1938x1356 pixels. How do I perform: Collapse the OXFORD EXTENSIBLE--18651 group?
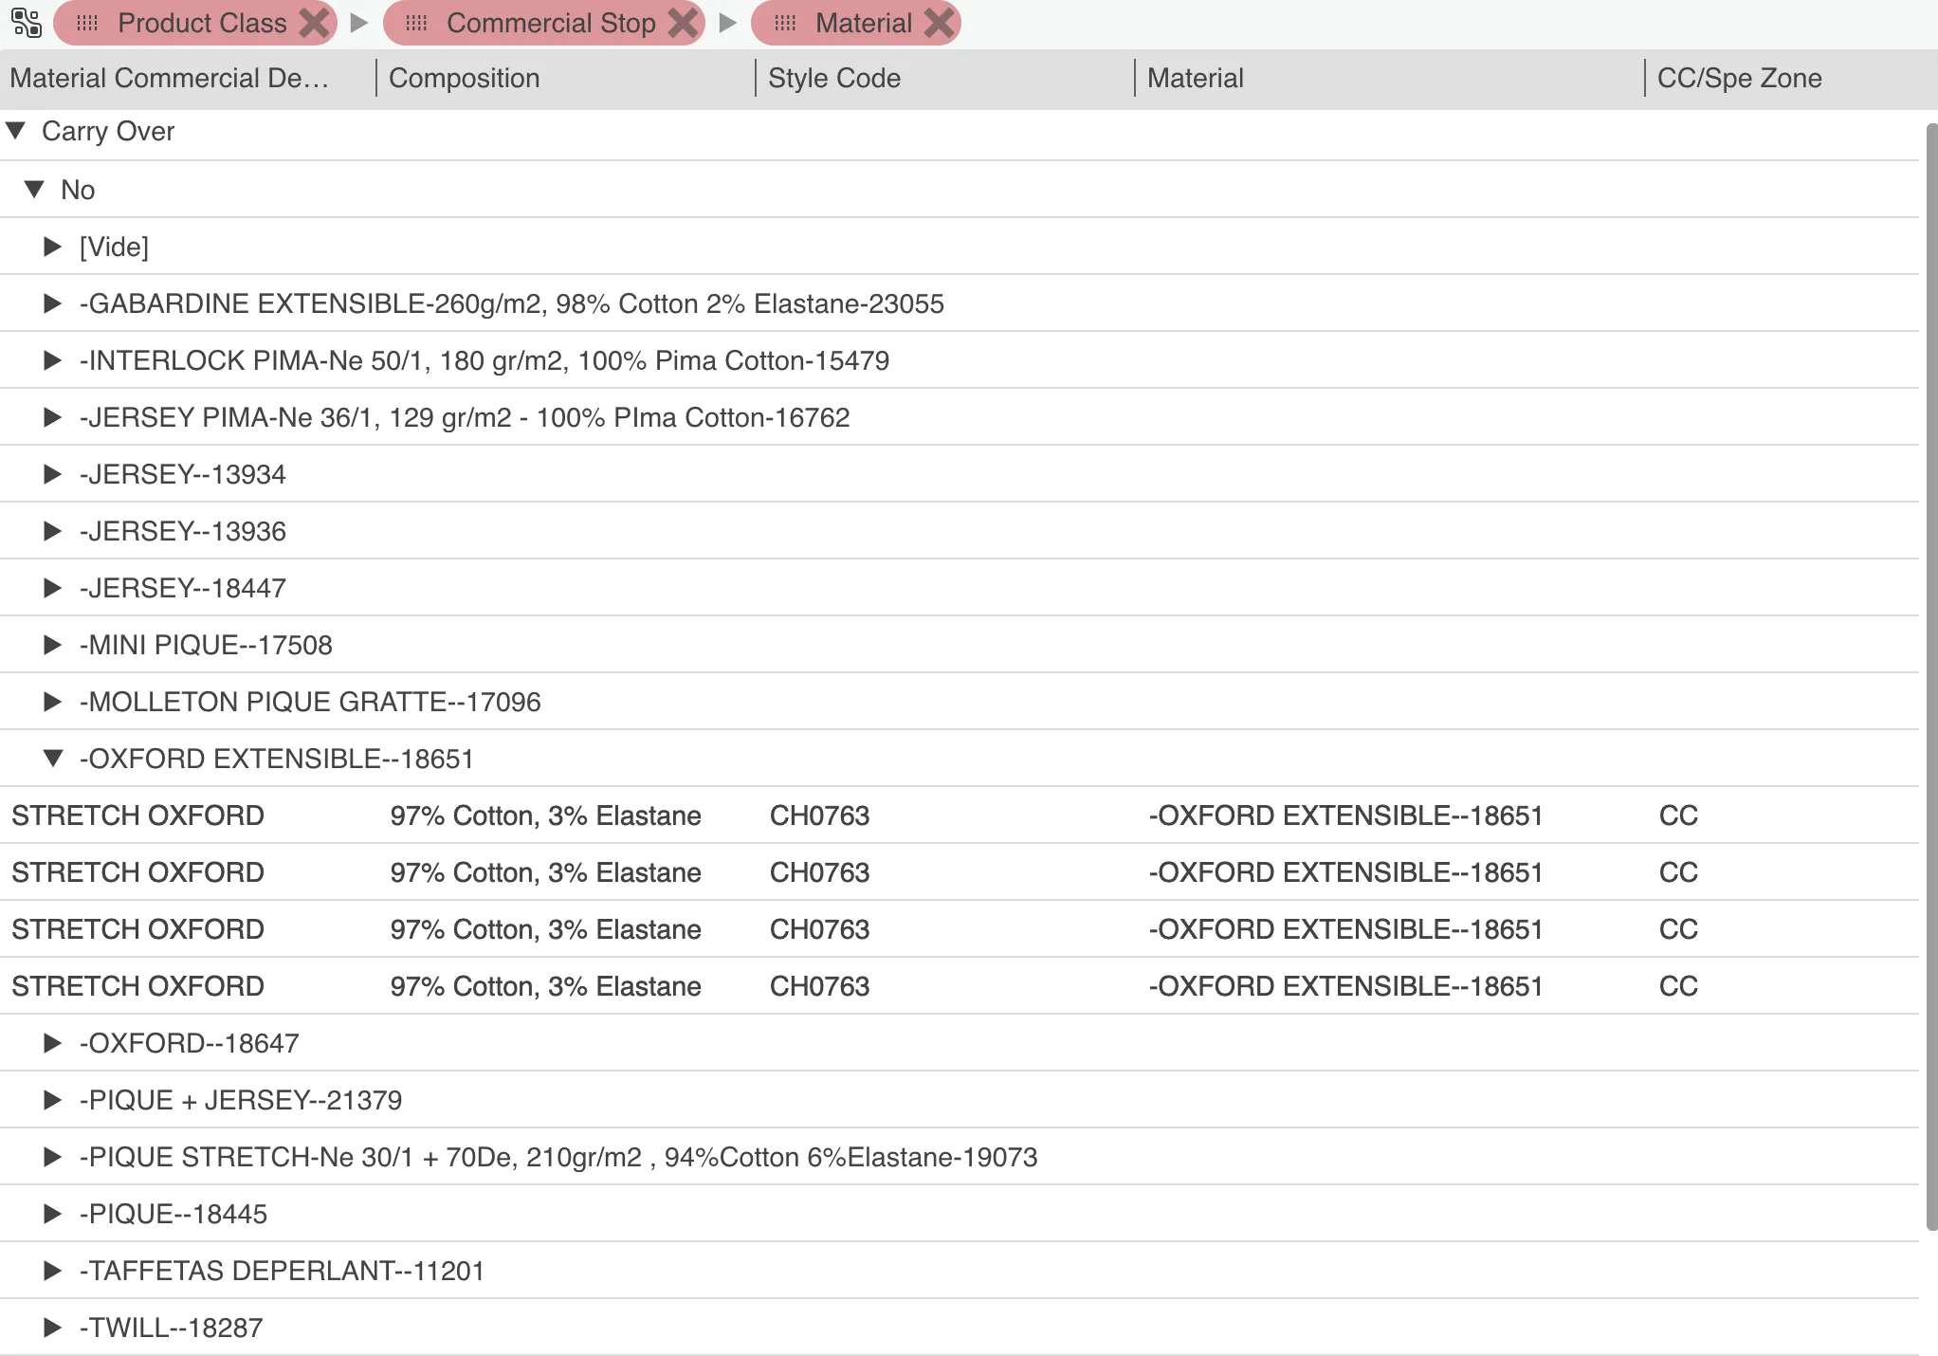53,758
